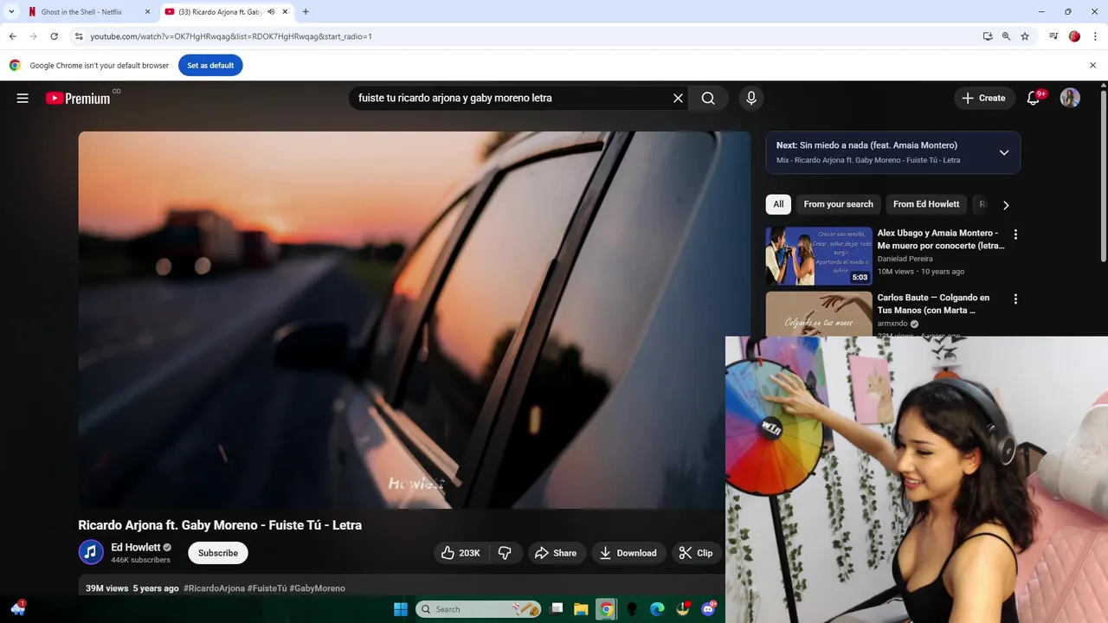The width and height of the screenshot is (1108, 623).
Task: Select the From Ed Howlett chip
Action: (x=926, y=204)
